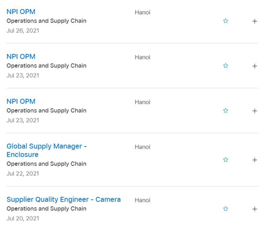Screen dimensions: 263x226
Task: Open the NPI OPM job posted Jul 26
Action: click(x=21, y=12)
